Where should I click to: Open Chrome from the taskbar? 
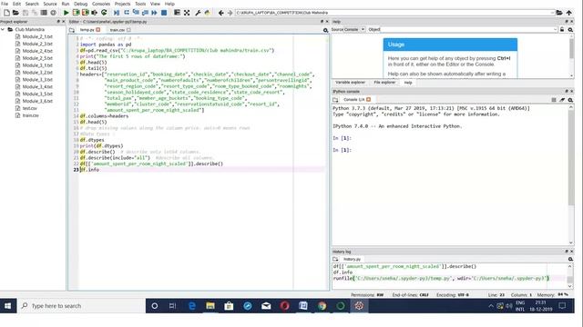point(322,306)
